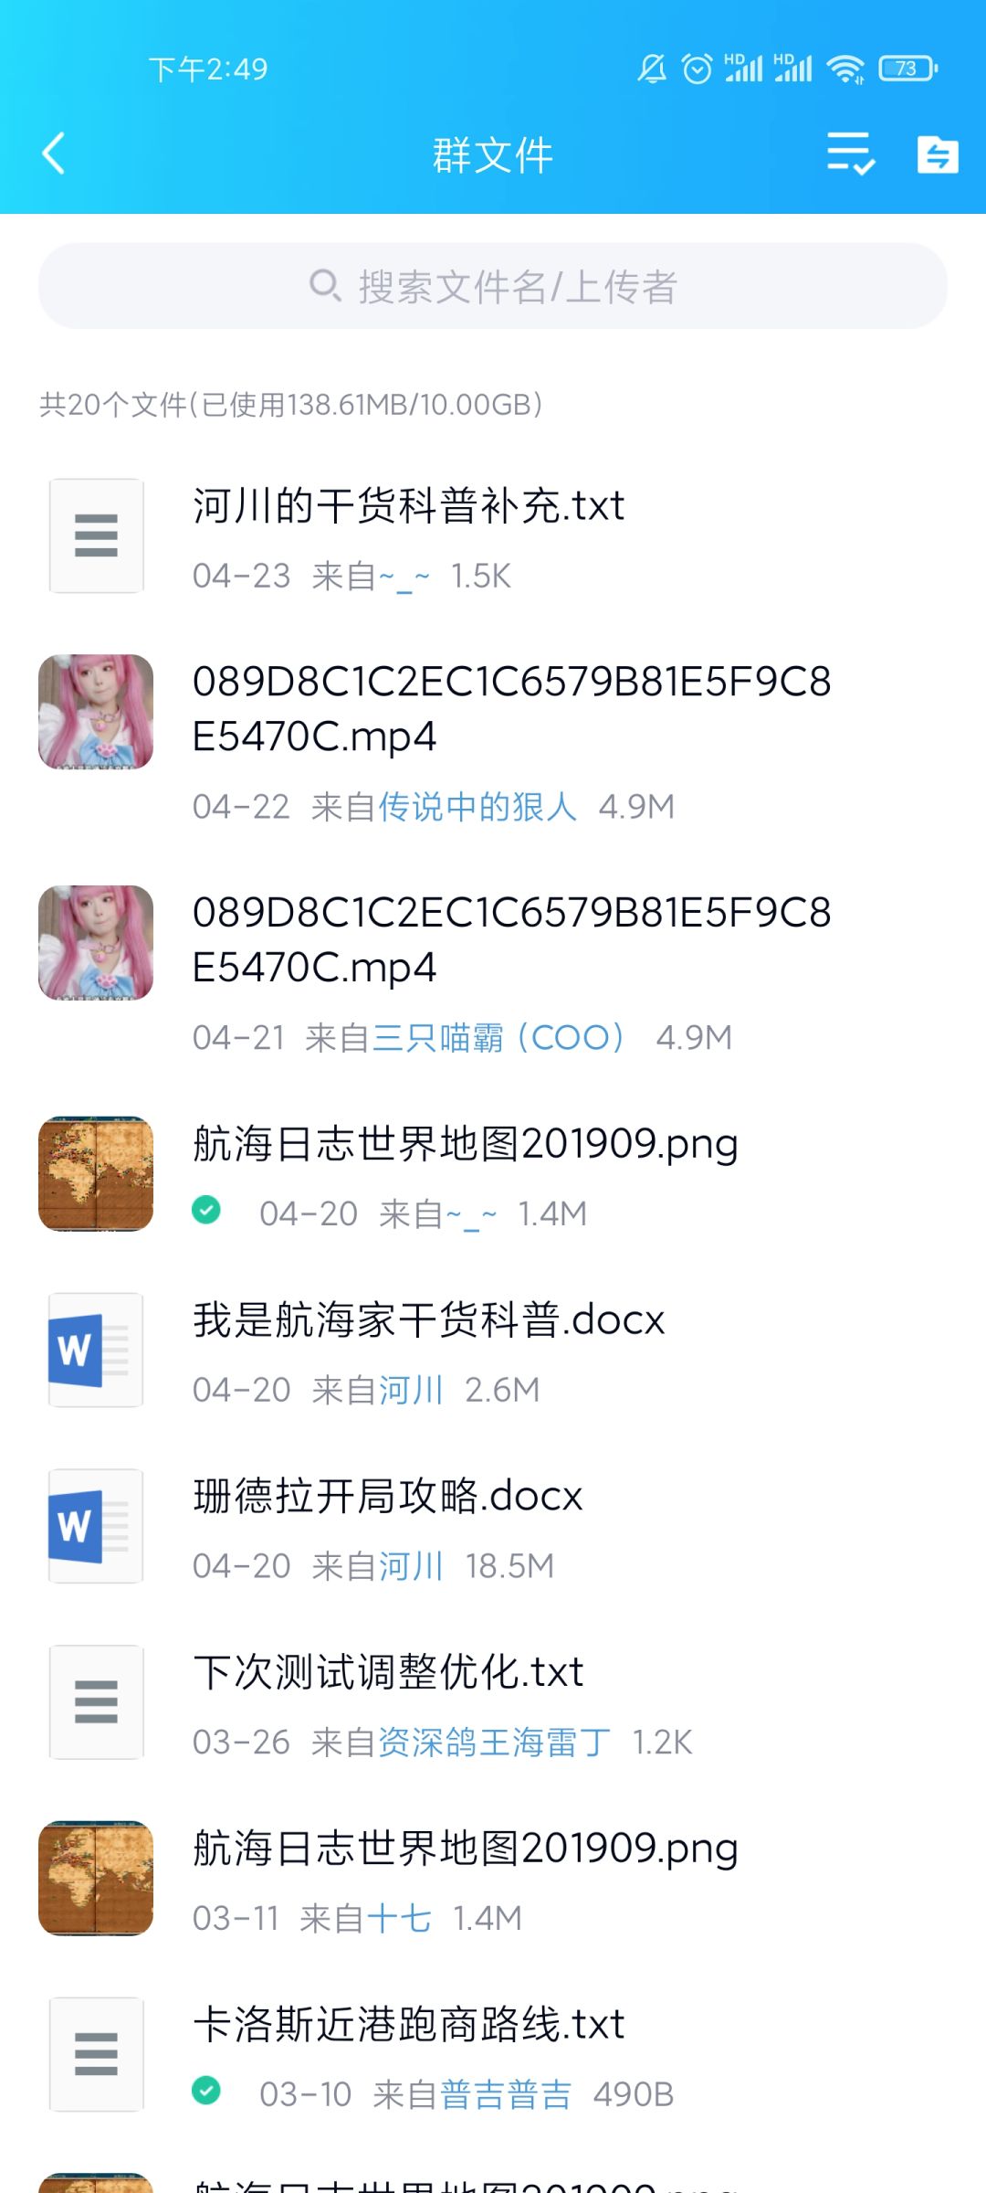Image resolution: width=986 pixels, height=2193 pixels.
Task: Tap Word icon for 珊德拉开局攻略.docx
Action: coord(96,1526)
